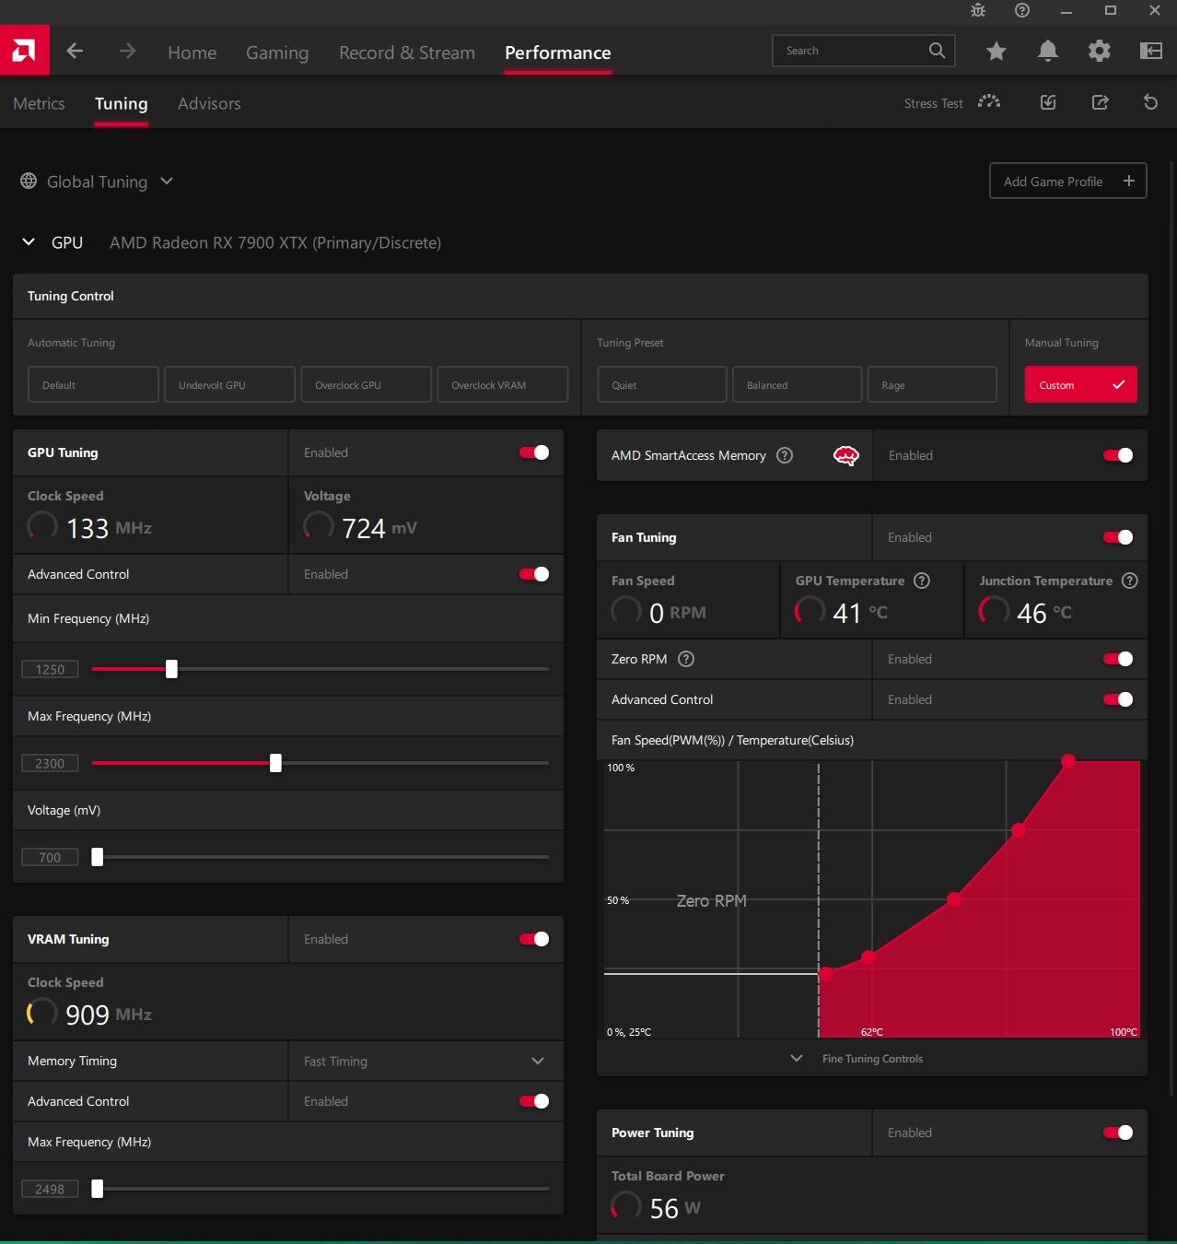Select the Performance tab
Image resolution: width=1177 pixels, height=1244 pixels.
click(557, 53)
